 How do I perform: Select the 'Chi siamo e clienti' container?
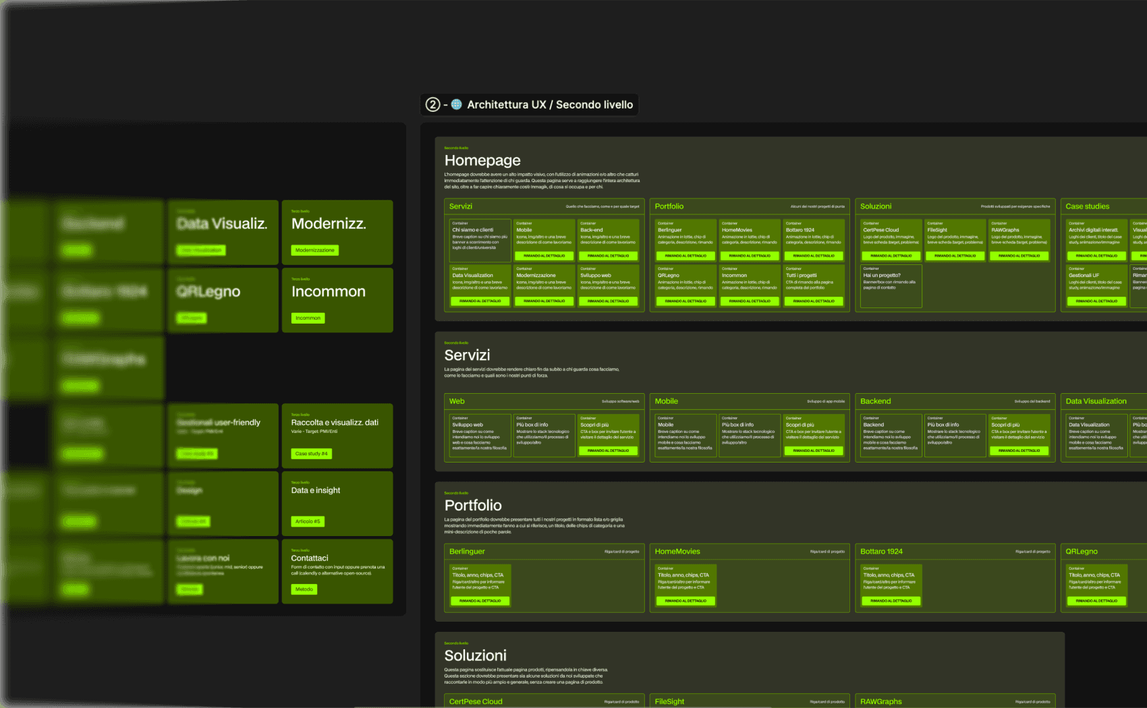480,240
